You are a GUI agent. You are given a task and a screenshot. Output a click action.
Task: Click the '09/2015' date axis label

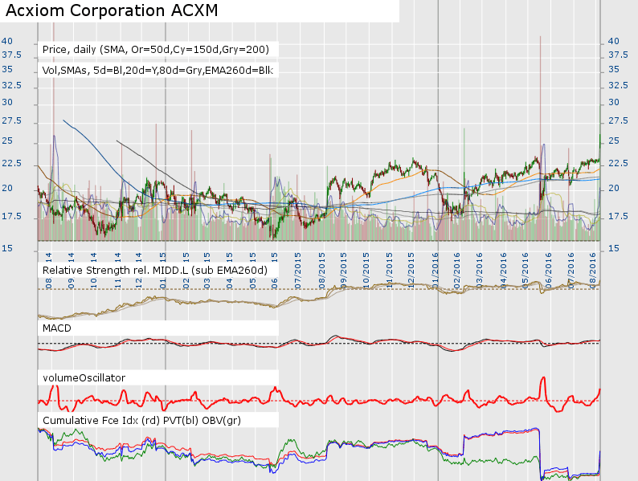344,271
